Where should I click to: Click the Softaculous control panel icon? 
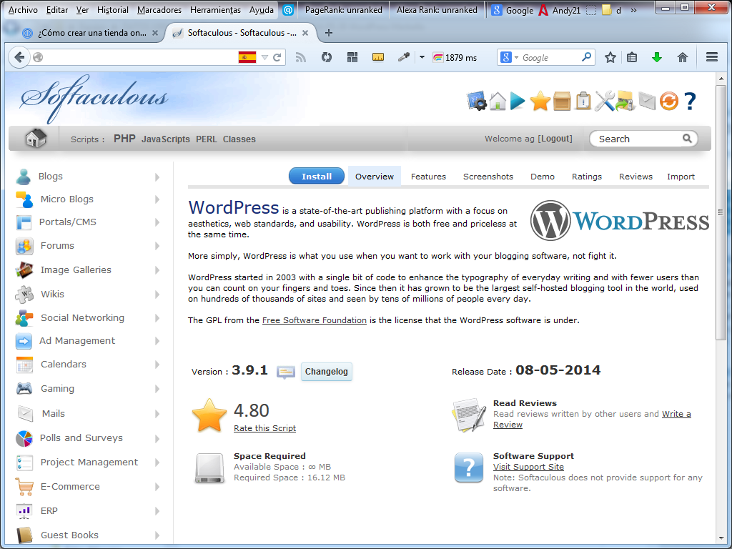476,101
